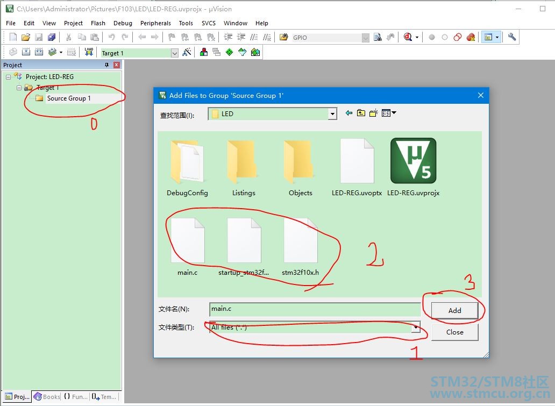Open Configuration with the wrench icon
This screenshot has width=555, height=406.
click(512, 37)
